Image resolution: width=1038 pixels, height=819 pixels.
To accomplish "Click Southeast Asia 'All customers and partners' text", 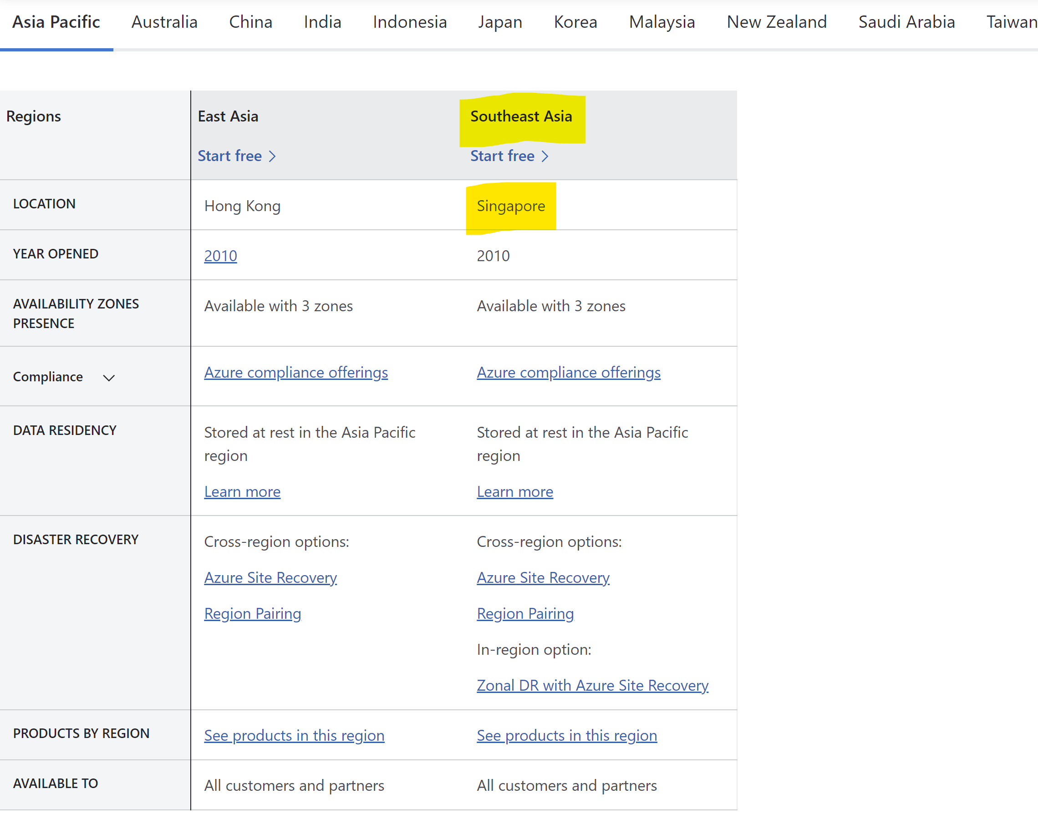I will pos(566,785).
